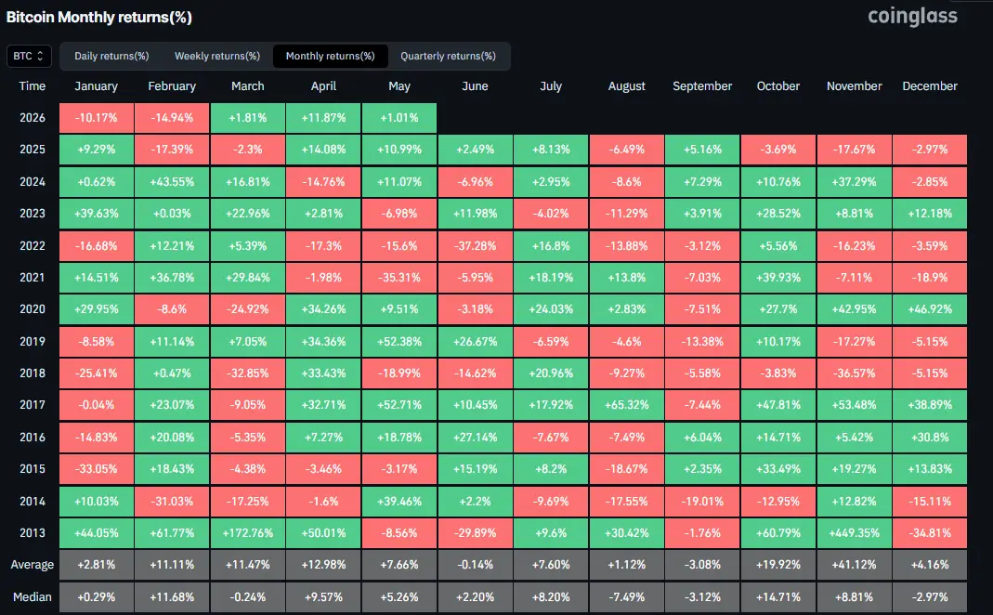The height and width of the screenshot is (615, 993).
Task: Click the 2018 March cell -32.85%
Action: pos(248,373)
